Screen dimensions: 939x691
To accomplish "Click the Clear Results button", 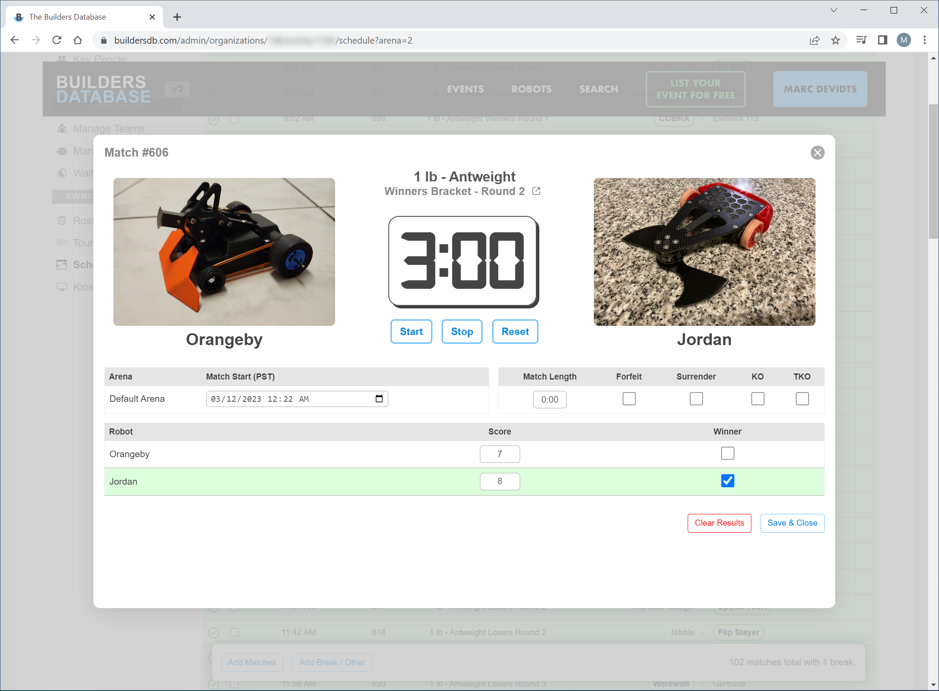I will pos(719,523).
